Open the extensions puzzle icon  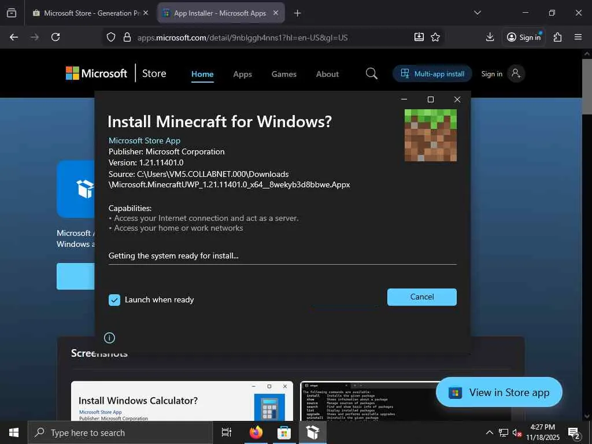point(558,37)
